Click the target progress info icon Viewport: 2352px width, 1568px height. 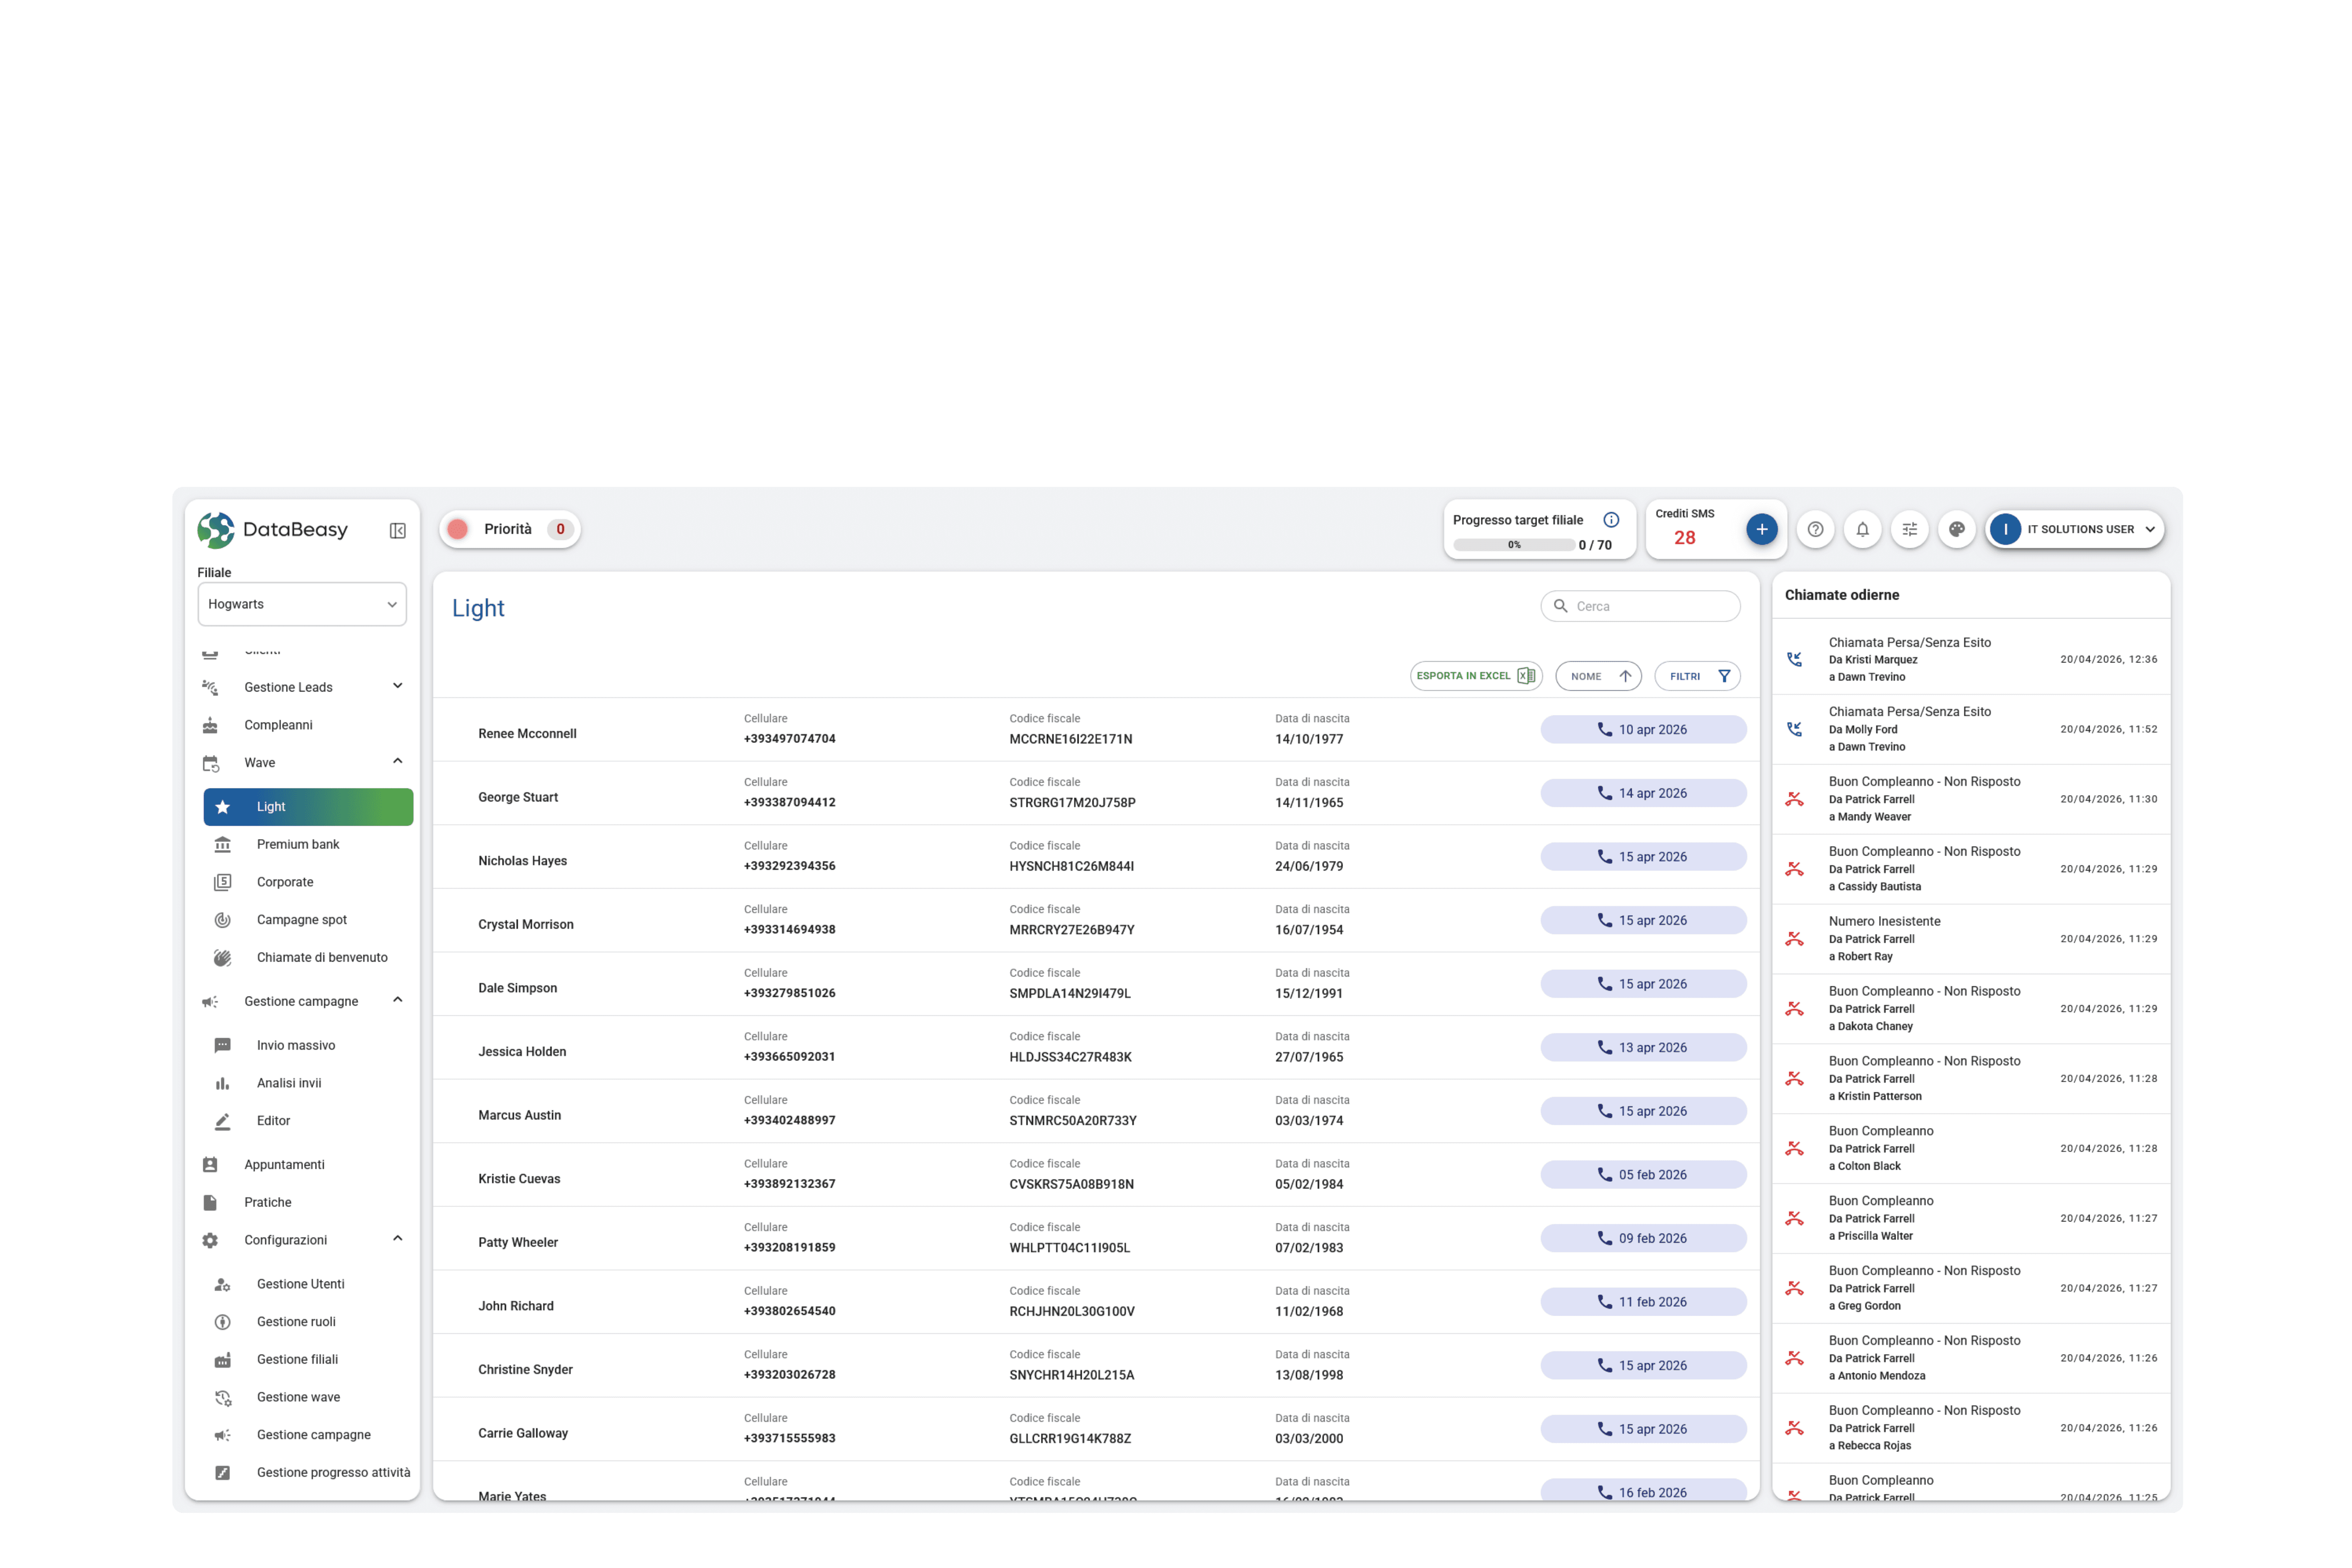click(1610, 520)
